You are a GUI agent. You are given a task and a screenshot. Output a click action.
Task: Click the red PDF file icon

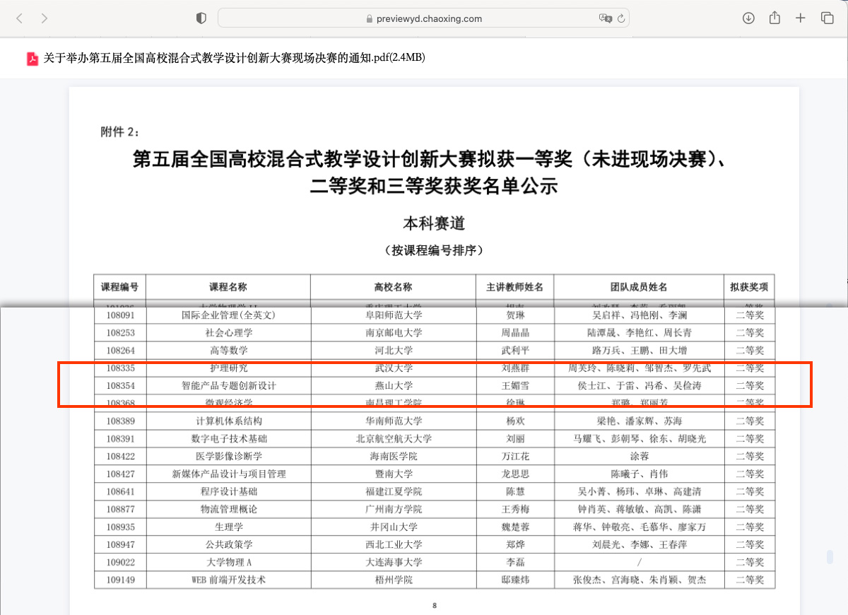tap(33, 59)
